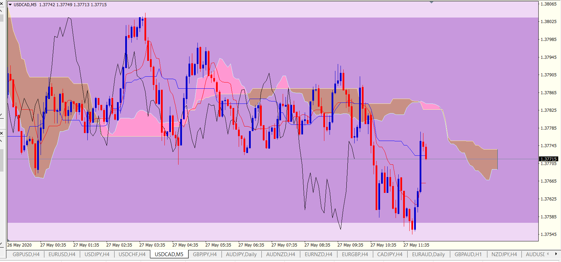
Task: Click the 1.37945 price scale label
Action: (549, 57)
